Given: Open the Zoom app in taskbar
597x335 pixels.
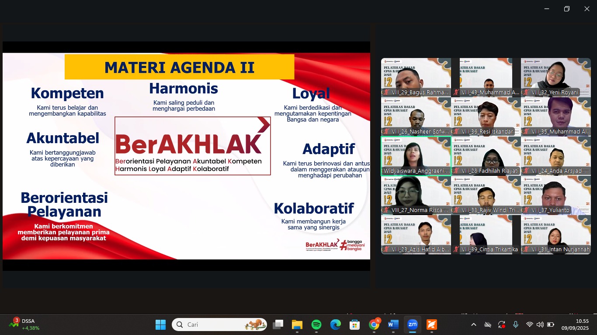Looking at the screenshot, I should click(x=412, y=325).
